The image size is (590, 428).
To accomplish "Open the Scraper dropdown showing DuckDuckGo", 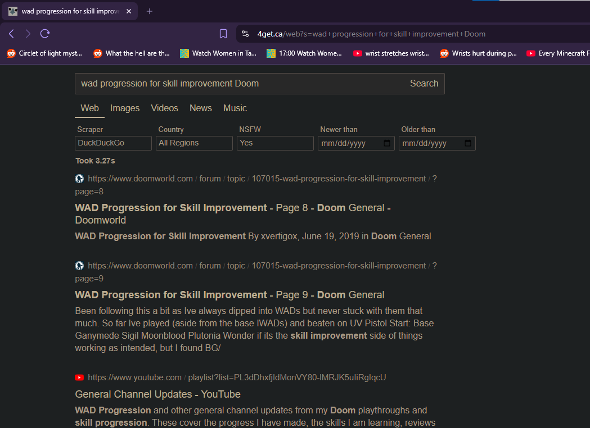I will [x=113, y=143].
